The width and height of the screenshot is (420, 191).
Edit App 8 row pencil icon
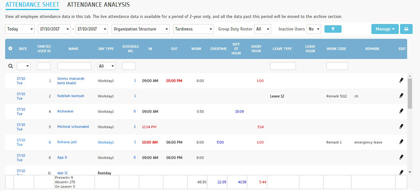click(401, 157)
